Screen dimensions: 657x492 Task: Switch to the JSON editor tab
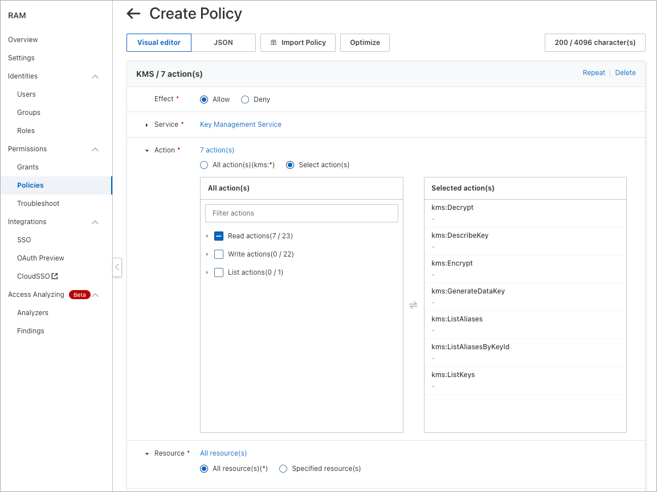point(223,43)
